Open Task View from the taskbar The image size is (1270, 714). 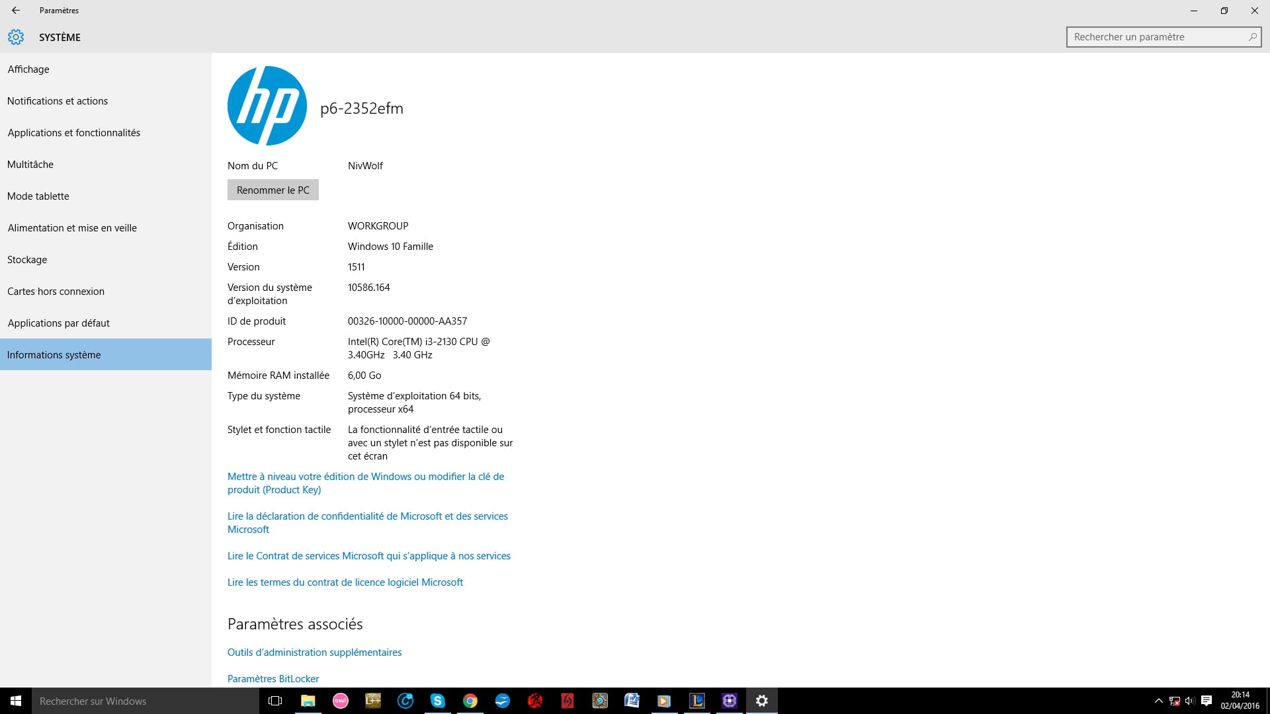(x=275, y=701)
